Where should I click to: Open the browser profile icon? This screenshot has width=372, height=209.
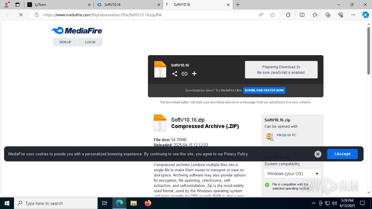(6, 5)
